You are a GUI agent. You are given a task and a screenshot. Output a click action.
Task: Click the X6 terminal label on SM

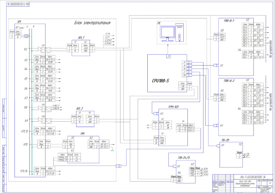(26, 88)
